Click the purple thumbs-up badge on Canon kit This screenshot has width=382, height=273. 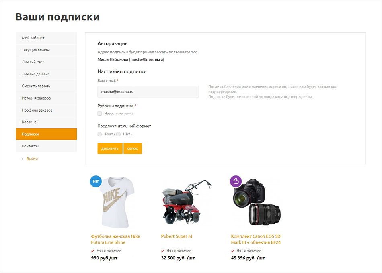pos(236,181)
